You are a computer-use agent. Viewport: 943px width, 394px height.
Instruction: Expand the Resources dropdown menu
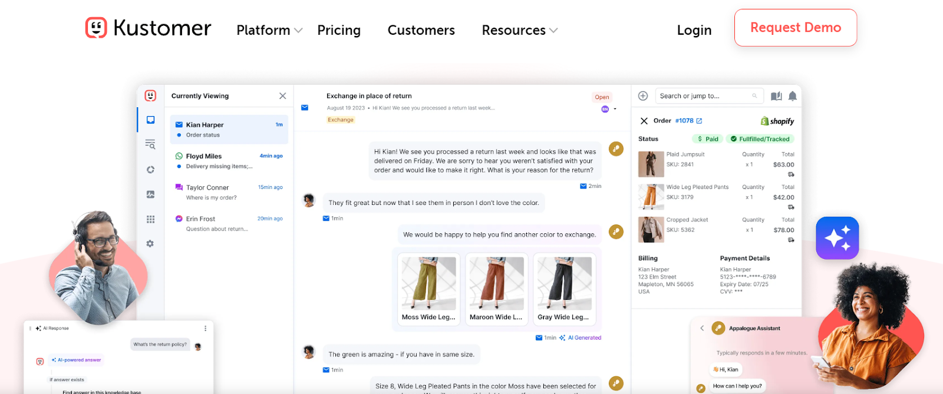point(520,30)
